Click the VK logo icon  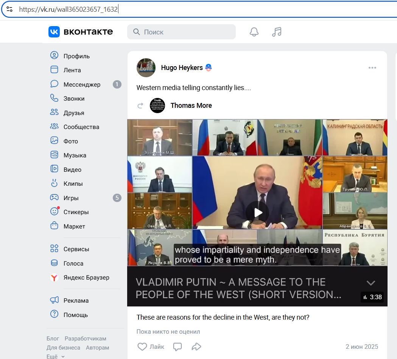tap(54, 32)
